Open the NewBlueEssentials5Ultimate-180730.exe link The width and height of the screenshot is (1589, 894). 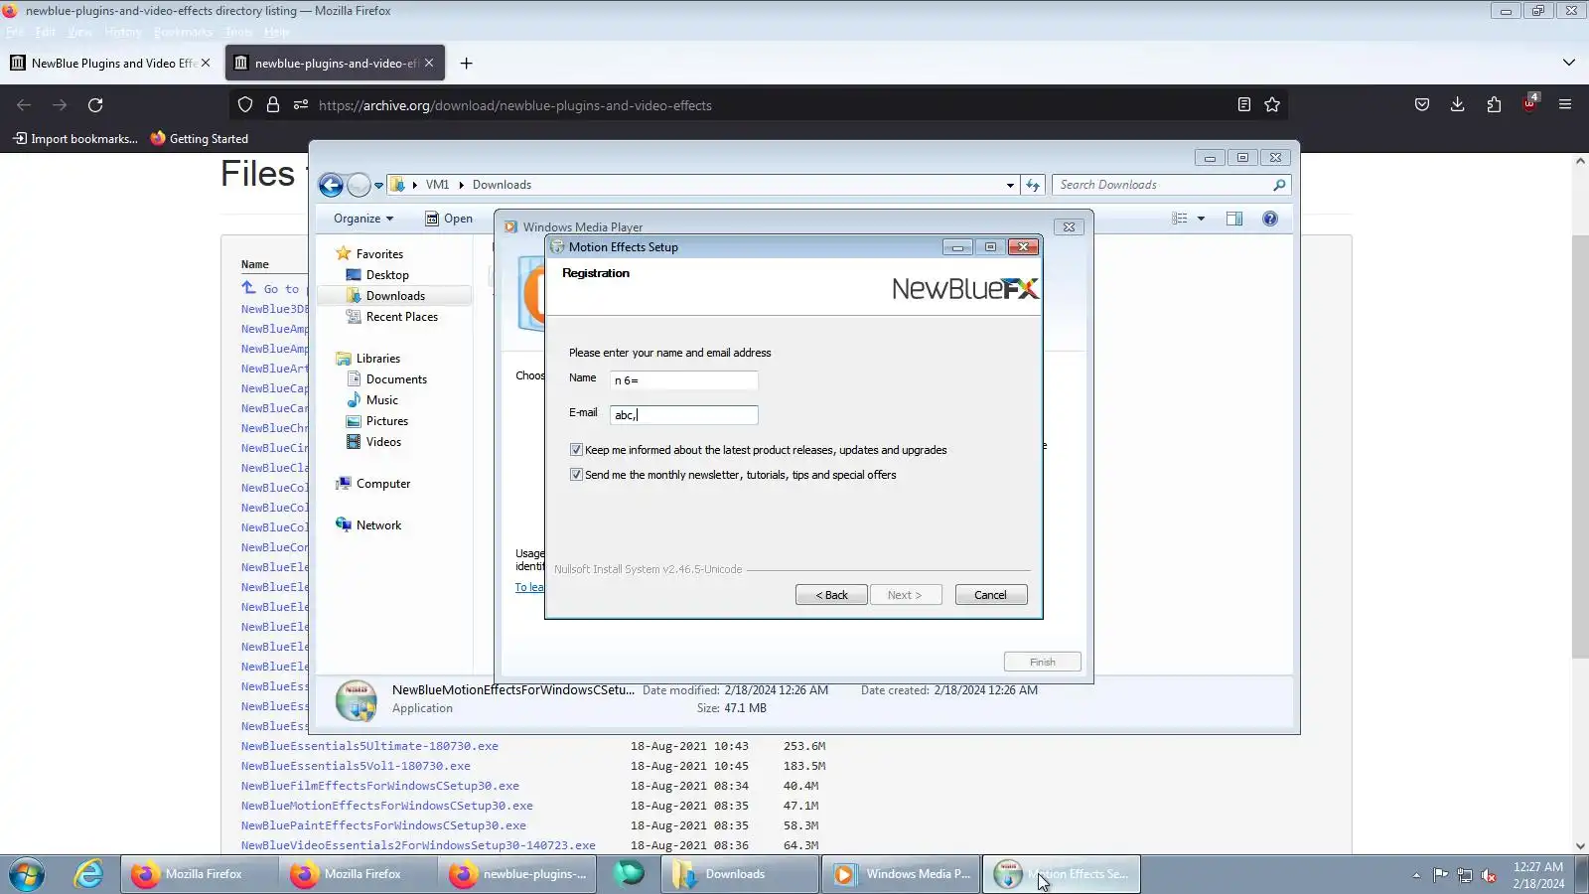pyautogui.click(x=369, y=746)
